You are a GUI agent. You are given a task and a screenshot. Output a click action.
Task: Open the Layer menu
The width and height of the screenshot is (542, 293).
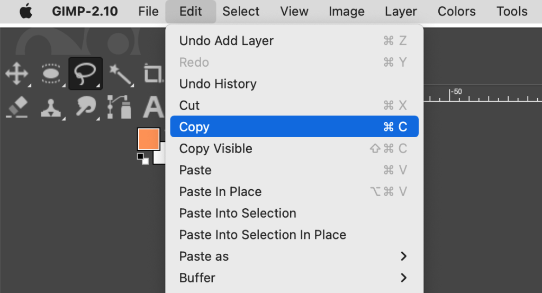tap(401, 12)
